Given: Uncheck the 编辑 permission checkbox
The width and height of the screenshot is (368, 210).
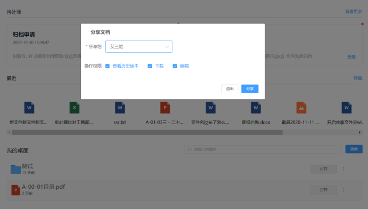Looking at the screenshot, I should tap(175, 66).
